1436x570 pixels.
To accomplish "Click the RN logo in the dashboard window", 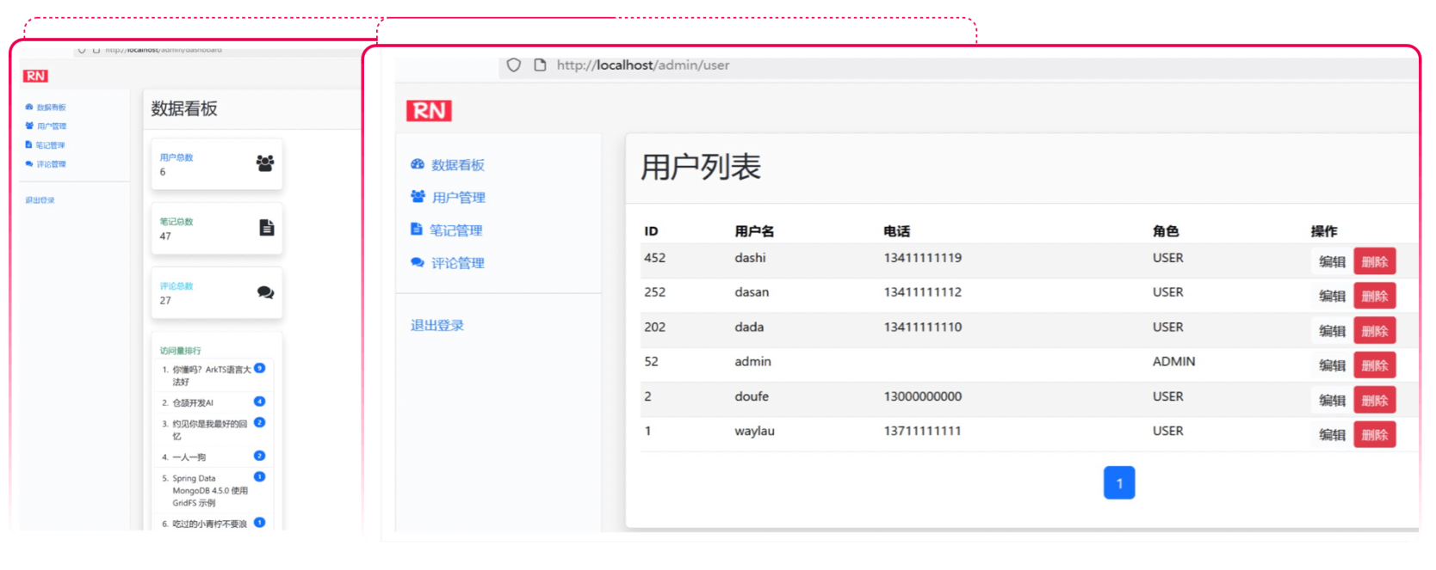I will tap(35, 76).
